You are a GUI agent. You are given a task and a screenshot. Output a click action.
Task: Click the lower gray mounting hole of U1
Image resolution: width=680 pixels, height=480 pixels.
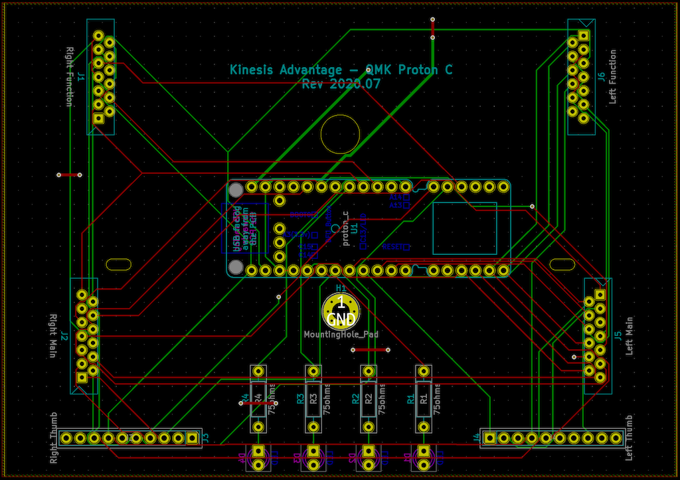(x=236, y=267)
